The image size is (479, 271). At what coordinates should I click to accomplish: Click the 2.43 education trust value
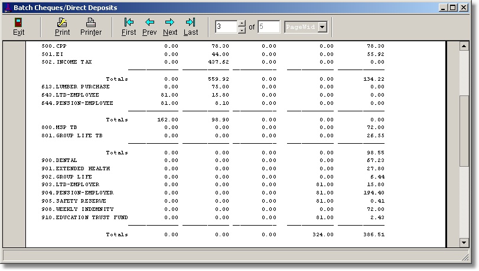[x=377, y=217]
